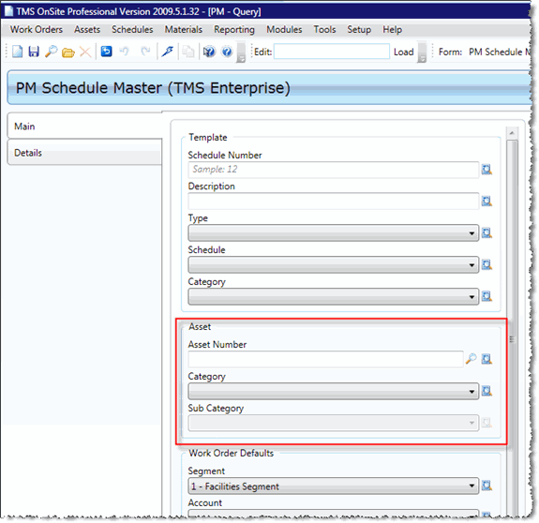Open the Setup menu
The image size is (539, 523).
(x=359, y=30)
